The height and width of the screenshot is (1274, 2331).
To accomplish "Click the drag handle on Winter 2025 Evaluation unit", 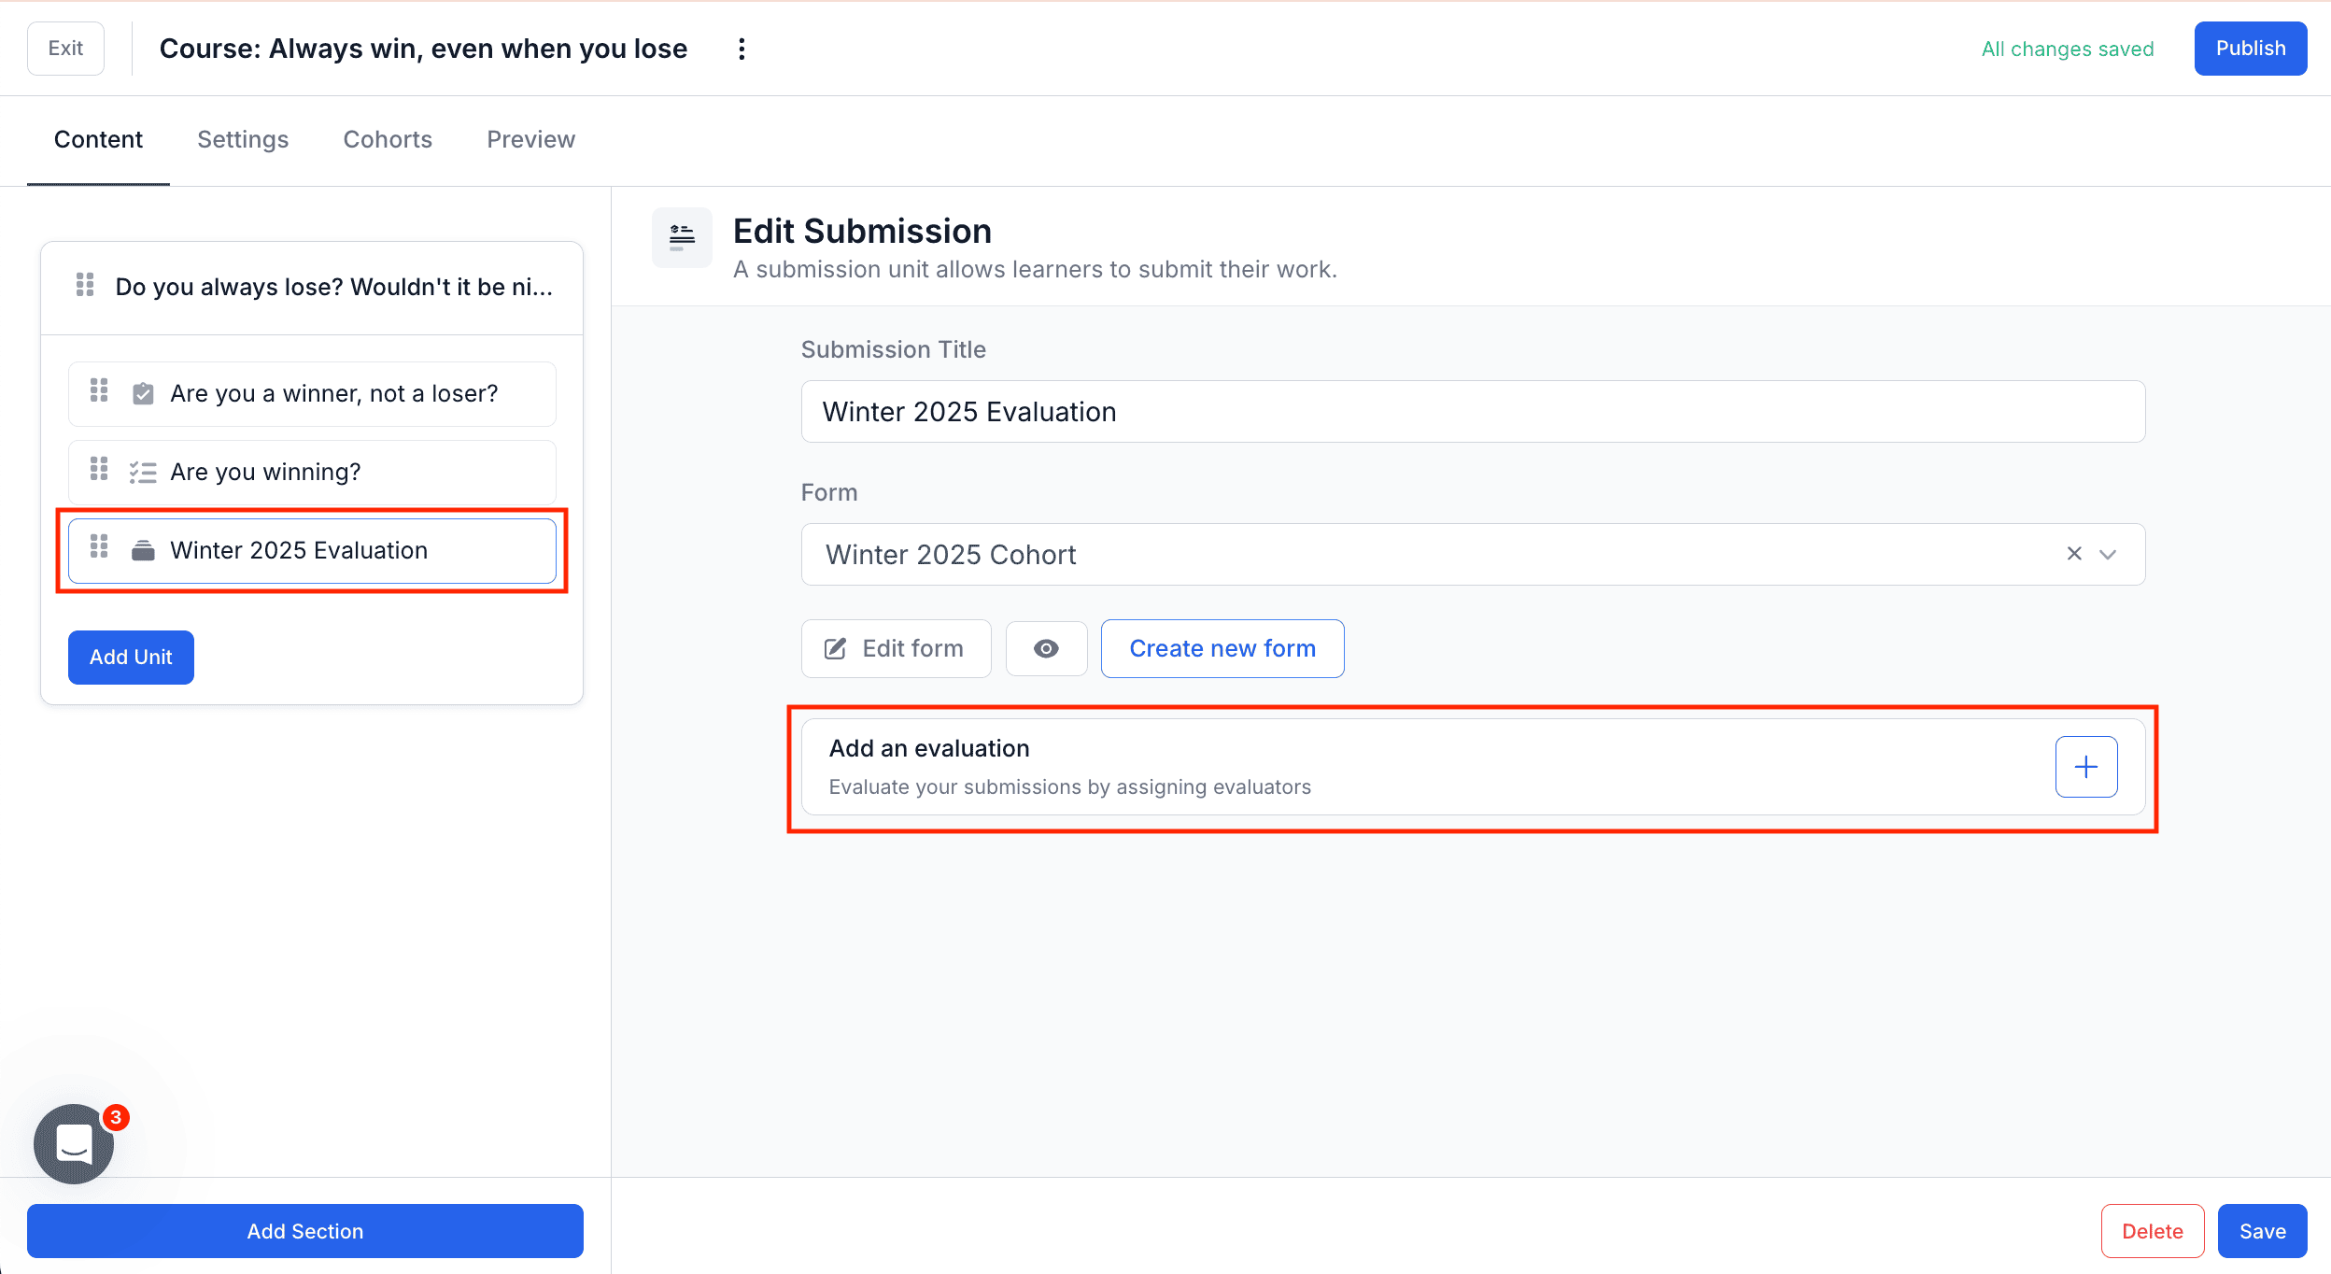I will [x=100, y=547].
